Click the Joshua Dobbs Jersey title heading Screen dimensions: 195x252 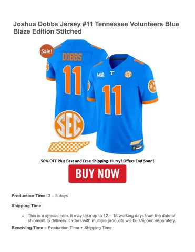[x=96, y=27]
